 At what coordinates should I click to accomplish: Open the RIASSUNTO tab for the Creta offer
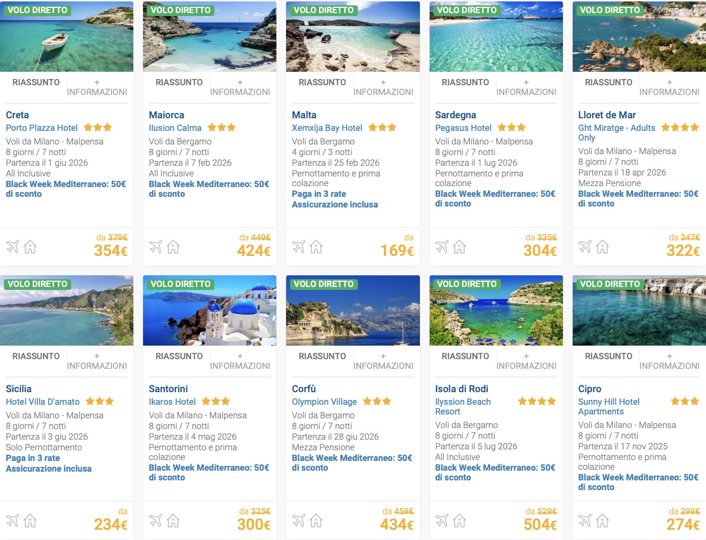coord(36,82)
